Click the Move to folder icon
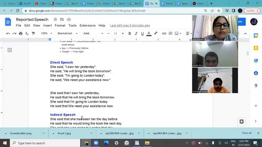262x147 pixels. (x=62, y=19)
